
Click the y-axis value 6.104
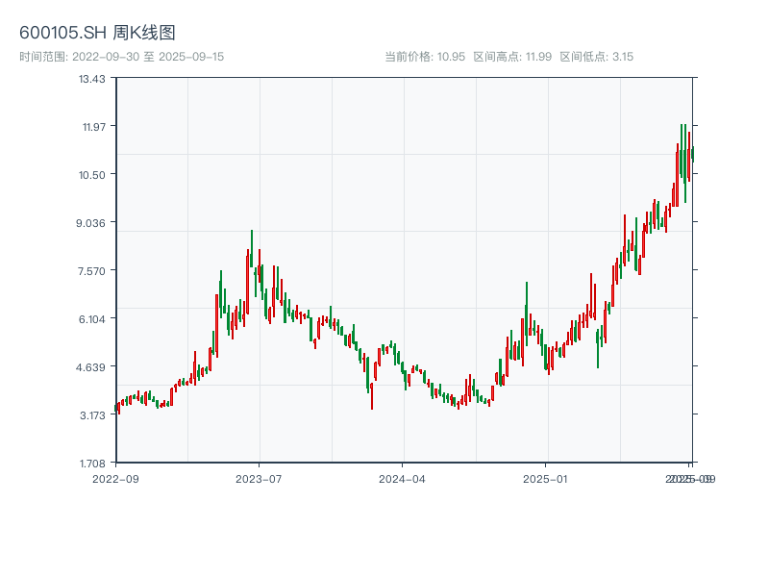(x=92, y=319)
